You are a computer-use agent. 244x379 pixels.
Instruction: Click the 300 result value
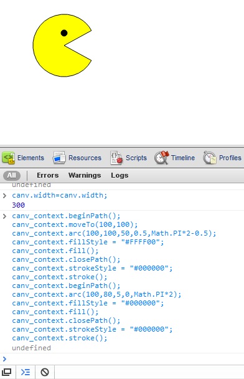pos(18,205)
